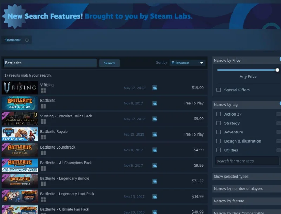Click Windows icon under Legendary Bundle
This screenshot has height=214, width=281.
tap(43, 184)
